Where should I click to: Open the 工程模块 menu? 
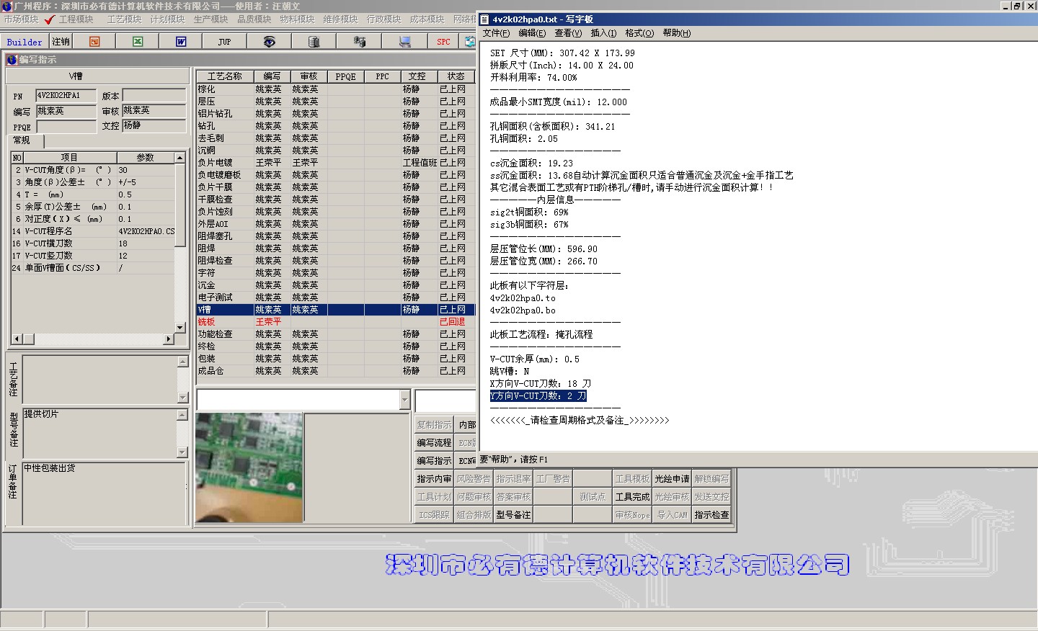[76, 19]
